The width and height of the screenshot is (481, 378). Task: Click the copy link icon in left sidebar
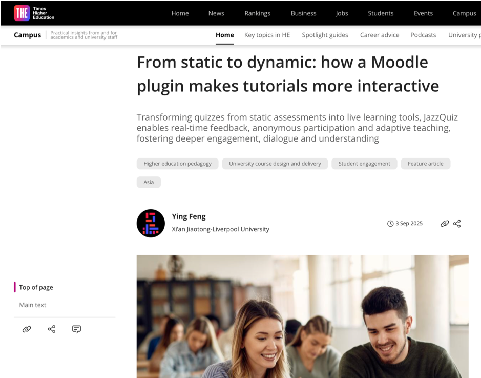coord(27,329)
